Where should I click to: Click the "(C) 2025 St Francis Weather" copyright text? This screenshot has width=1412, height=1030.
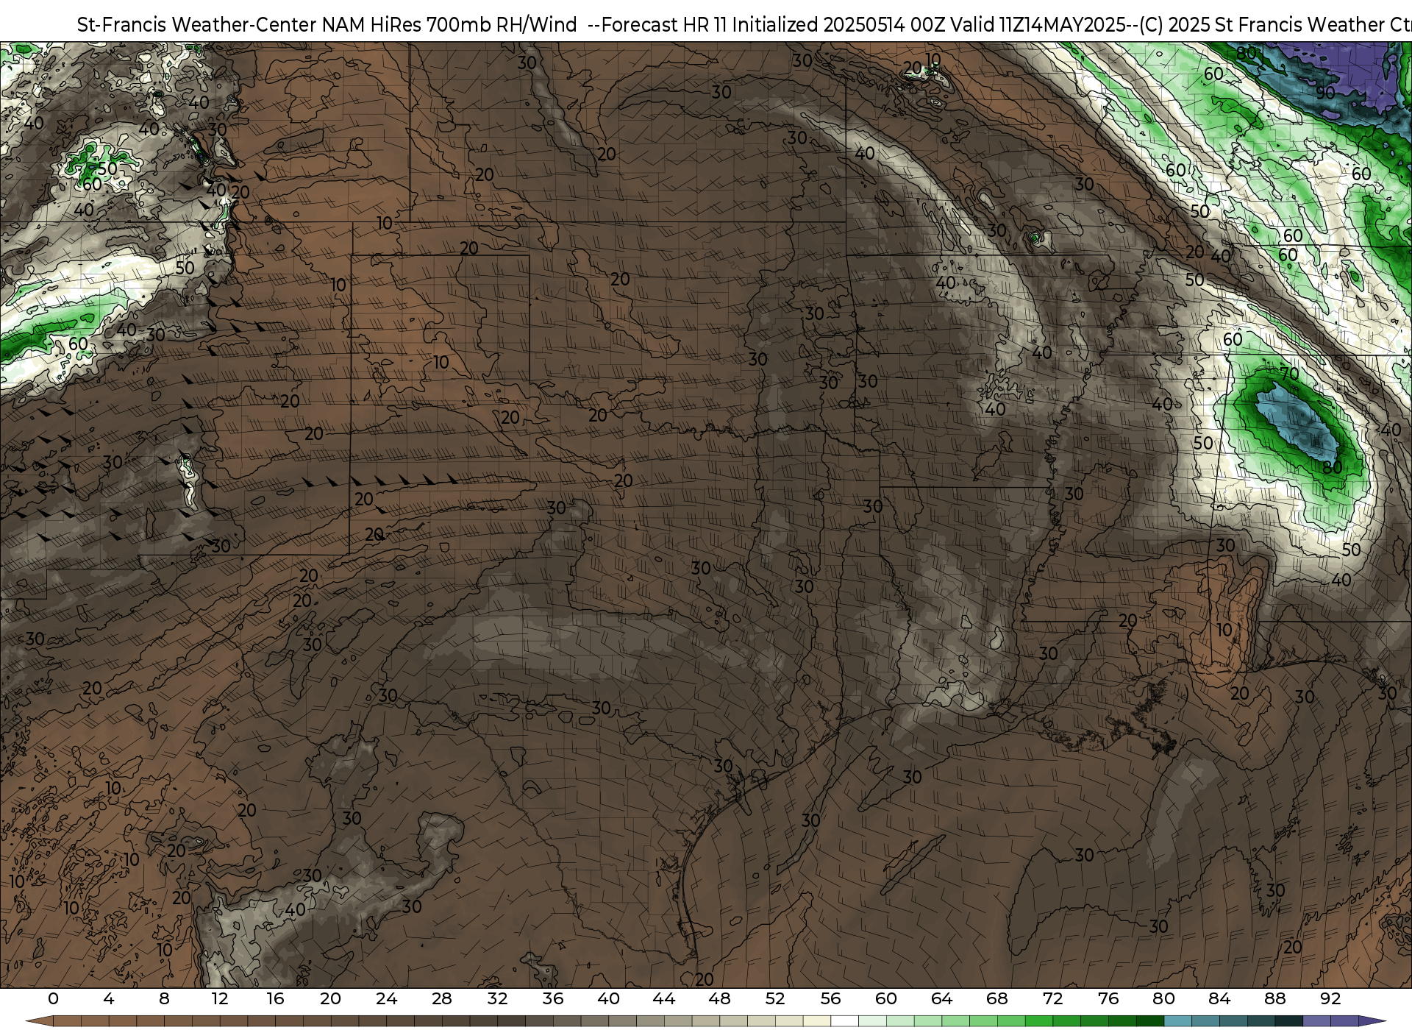(1261, 25)
